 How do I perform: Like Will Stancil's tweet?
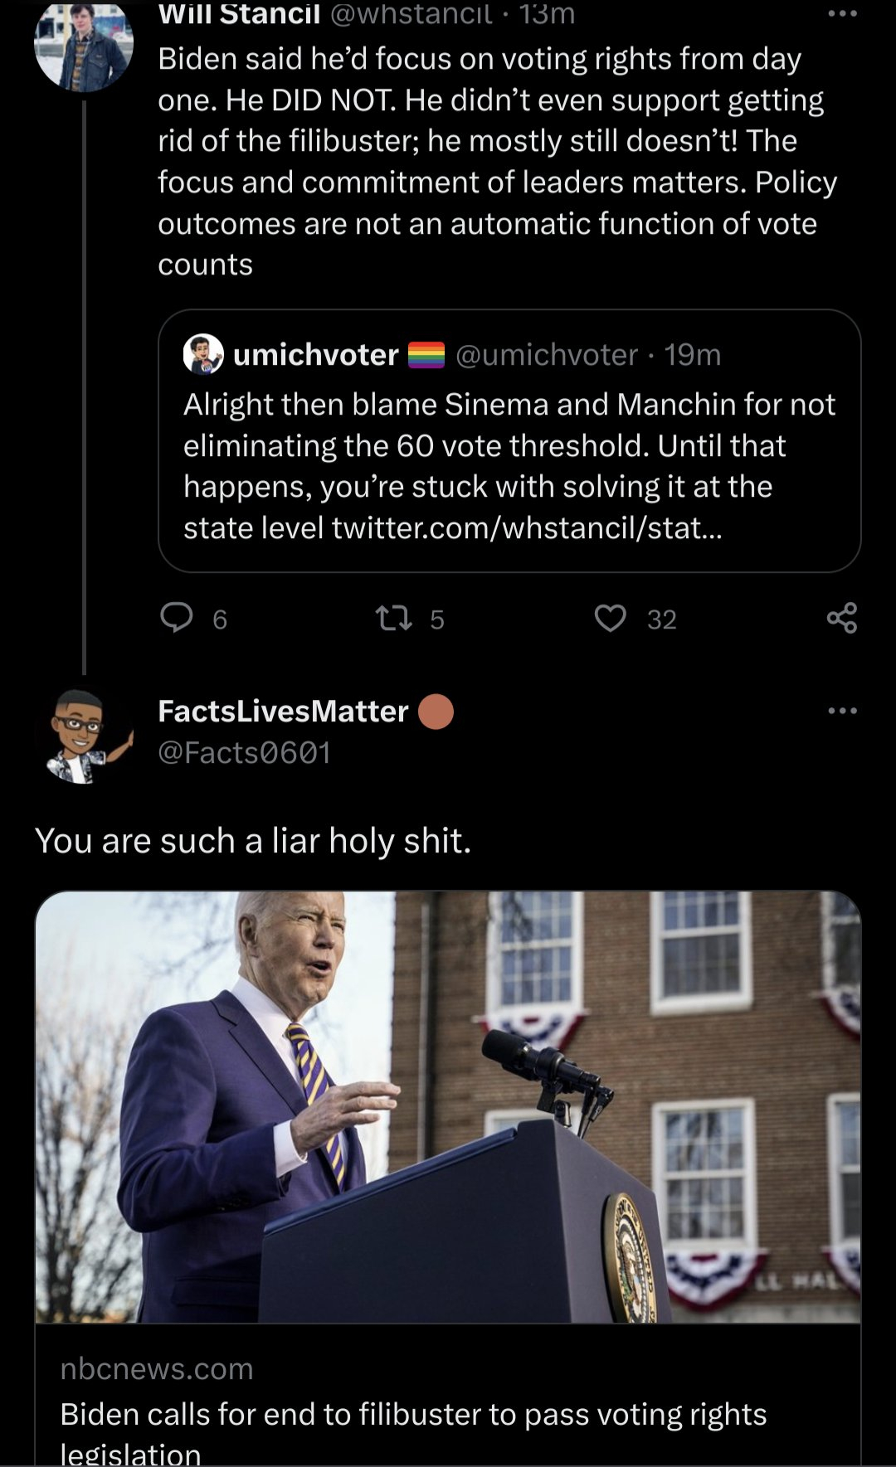tap(611, 618)
